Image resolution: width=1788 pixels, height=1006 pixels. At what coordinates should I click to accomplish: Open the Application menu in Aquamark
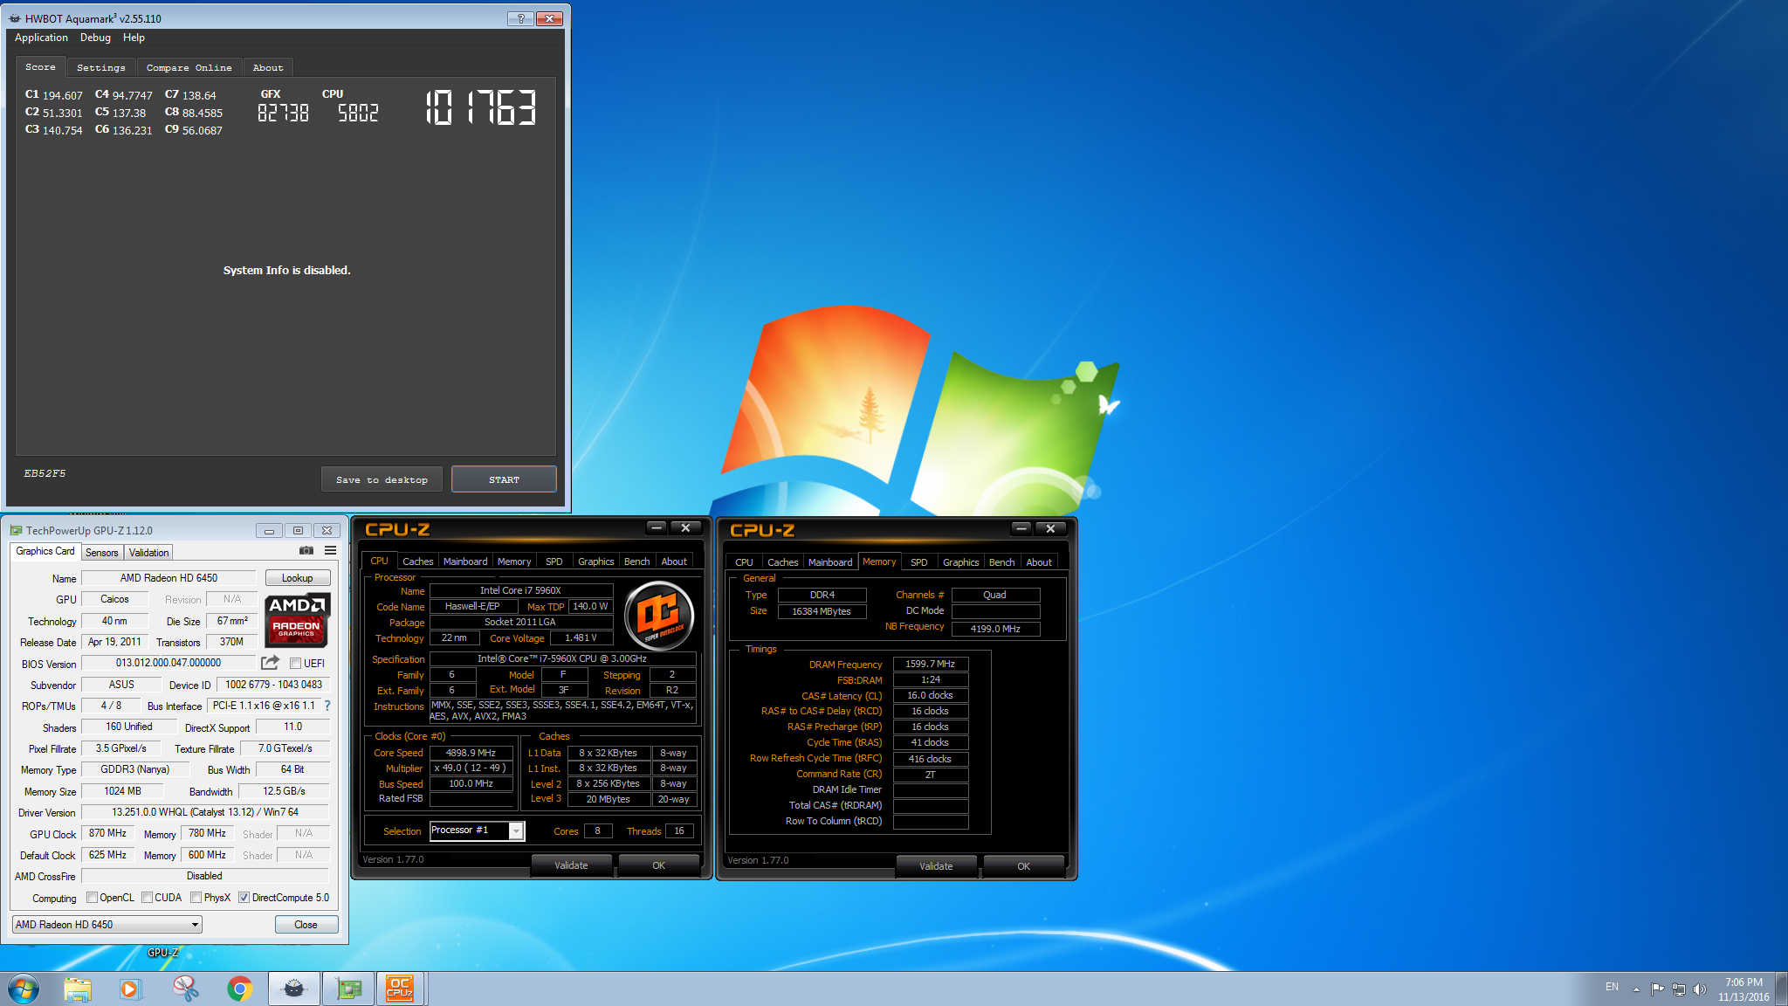41,38
